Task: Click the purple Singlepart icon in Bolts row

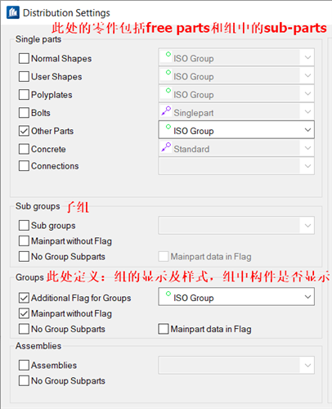Action: (x=166, y=110)
